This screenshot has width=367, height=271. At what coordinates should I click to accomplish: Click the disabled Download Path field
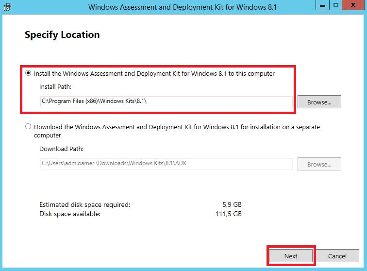pos(166,164)
